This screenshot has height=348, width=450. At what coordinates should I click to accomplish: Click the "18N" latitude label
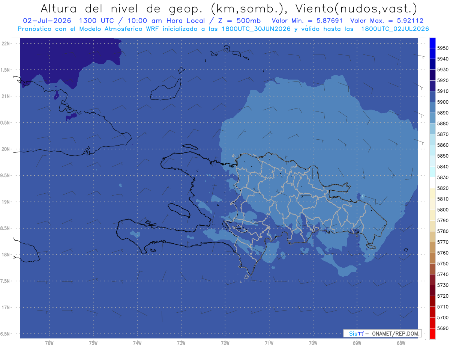tap(6, 255)
